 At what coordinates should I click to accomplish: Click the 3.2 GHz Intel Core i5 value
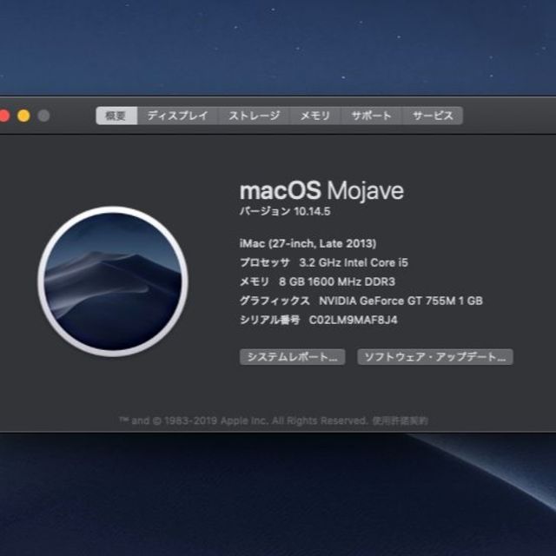tap(354, 262)
